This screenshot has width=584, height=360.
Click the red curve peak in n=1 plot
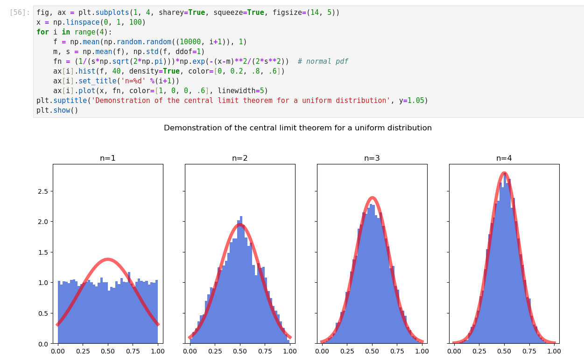coord(108,259)
